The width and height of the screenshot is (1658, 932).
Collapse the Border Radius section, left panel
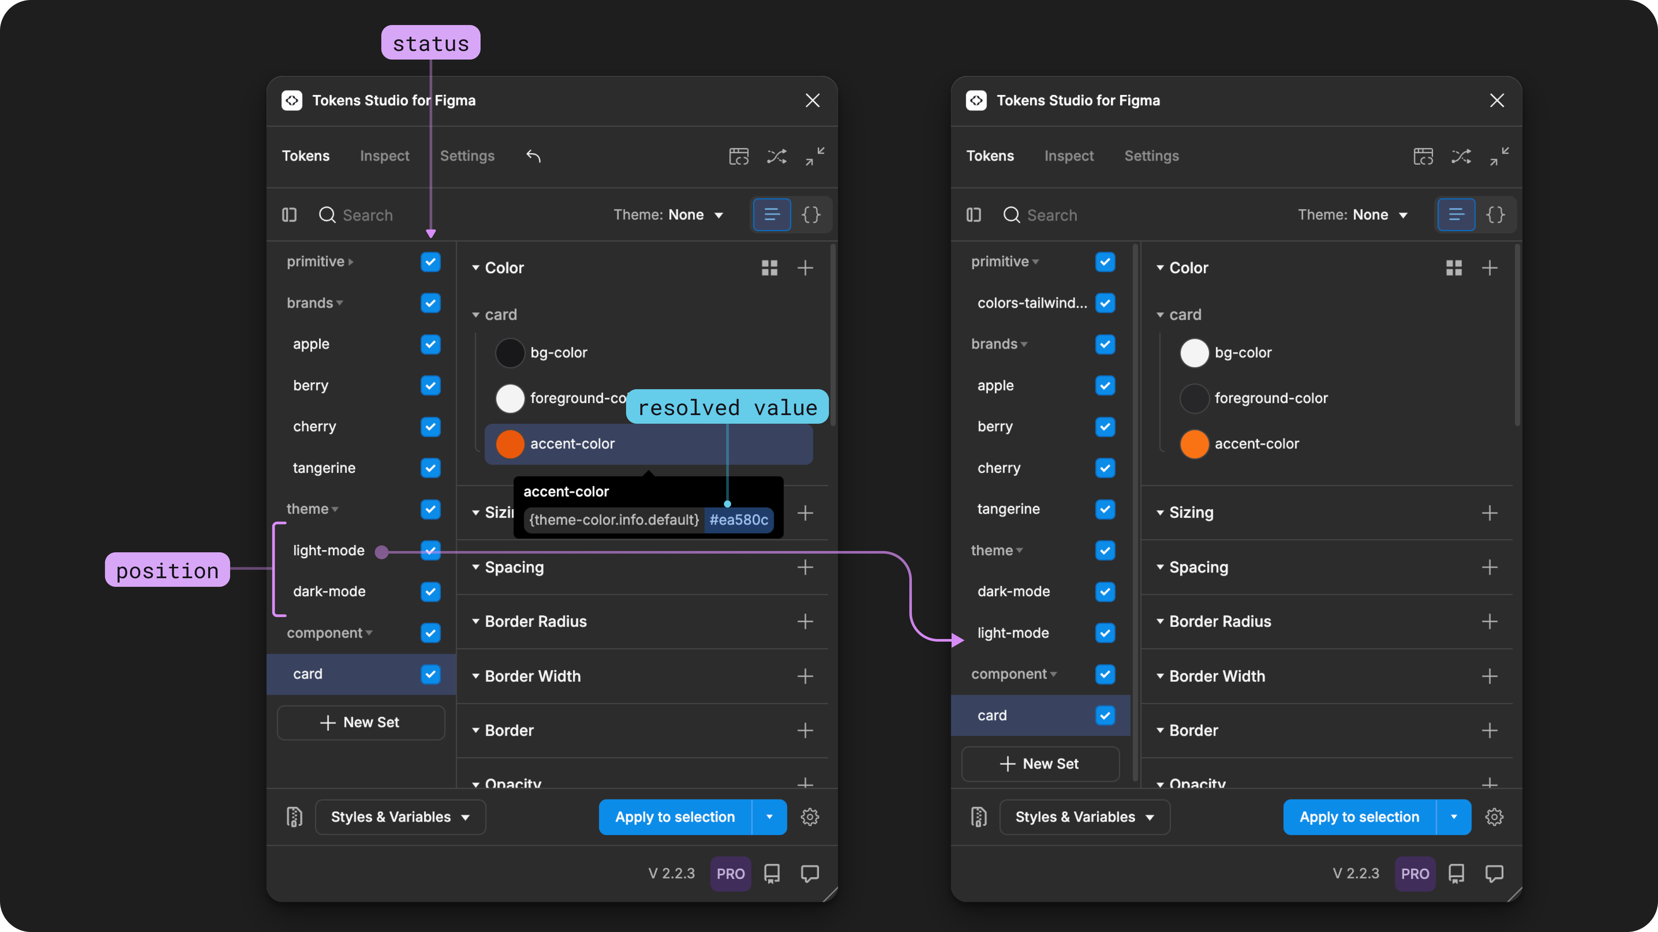[x=476, y=621]
